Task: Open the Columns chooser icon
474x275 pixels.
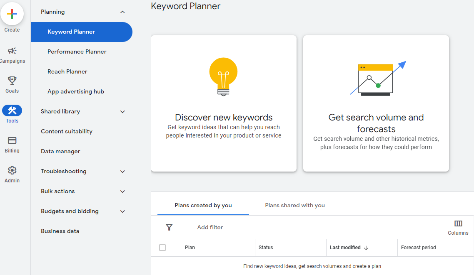Action: coord(458,224)
